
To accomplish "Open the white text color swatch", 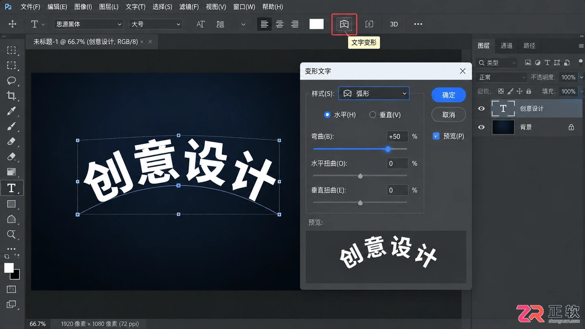I will (316, 24).
